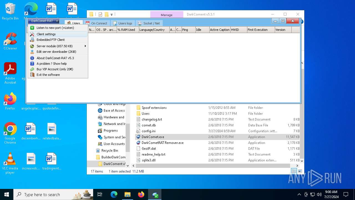Screen dimensions: 355x200
Task: Click the volume speaker tray icon
Action: click(319, 194)
